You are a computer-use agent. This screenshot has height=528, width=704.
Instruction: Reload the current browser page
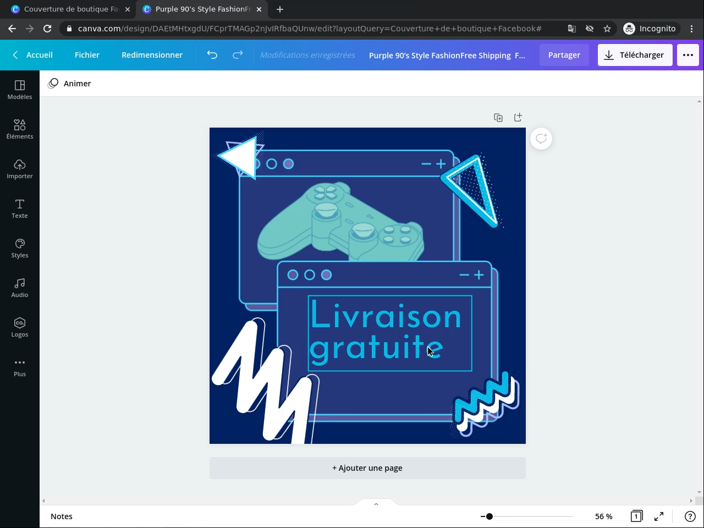pyautogui.click(x=47, y=29)
